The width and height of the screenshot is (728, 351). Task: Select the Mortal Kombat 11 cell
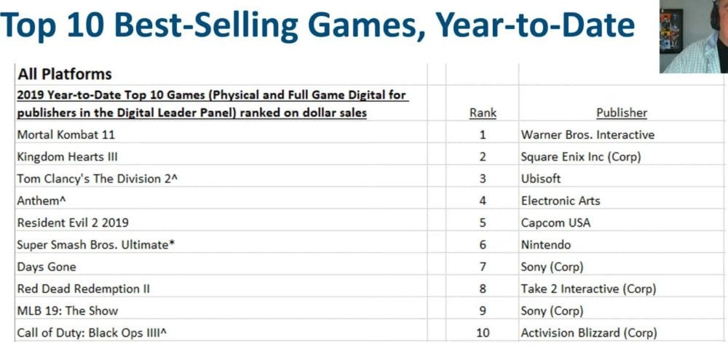coord(66,134)
